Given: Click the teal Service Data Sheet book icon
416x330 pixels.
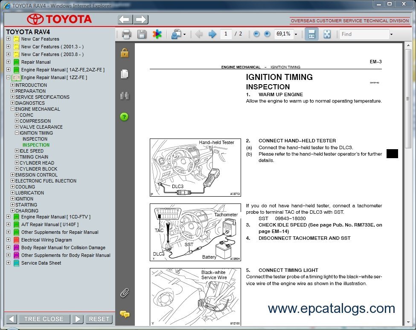Looking at the screenshot, I should click(16, 263).
